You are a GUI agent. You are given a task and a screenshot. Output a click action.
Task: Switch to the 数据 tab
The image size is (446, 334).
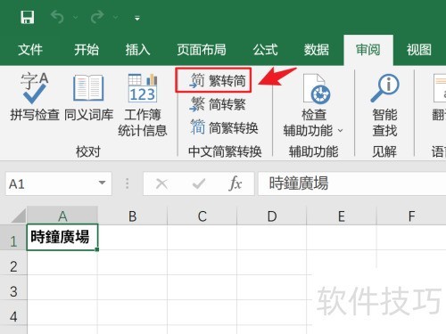pyautogui.click(x=317, y=50)
